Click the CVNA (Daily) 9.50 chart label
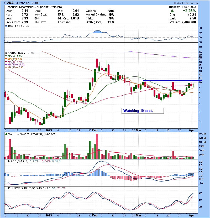This screenshot has width=210, height=218. [21, 53]
